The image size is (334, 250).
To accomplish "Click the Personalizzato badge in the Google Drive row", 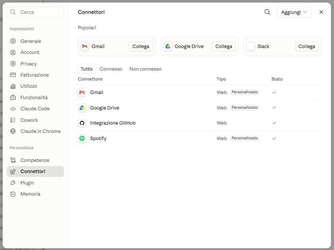I will tap(245, 108).
